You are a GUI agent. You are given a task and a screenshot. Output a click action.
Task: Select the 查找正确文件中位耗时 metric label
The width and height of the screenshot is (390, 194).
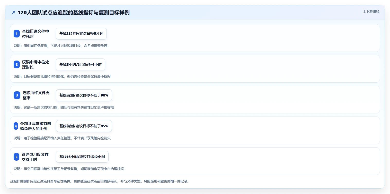(36, 34)
